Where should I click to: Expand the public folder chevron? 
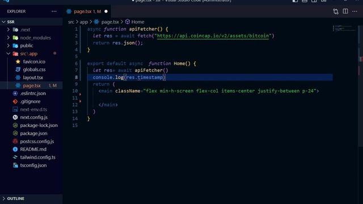click(x=9, y=45)
